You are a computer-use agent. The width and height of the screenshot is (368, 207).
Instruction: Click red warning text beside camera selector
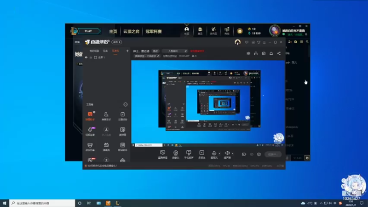pos(197,51)
